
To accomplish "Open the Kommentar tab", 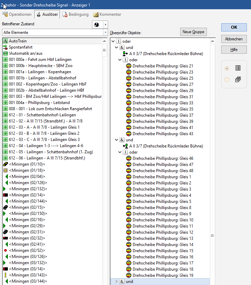I will [107, 14].
